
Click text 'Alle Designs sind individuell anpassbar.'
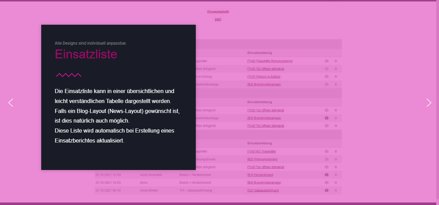(91, 43)
